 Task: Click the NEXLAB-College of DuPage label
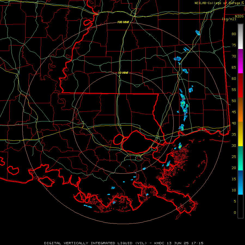tap(217, 3)
